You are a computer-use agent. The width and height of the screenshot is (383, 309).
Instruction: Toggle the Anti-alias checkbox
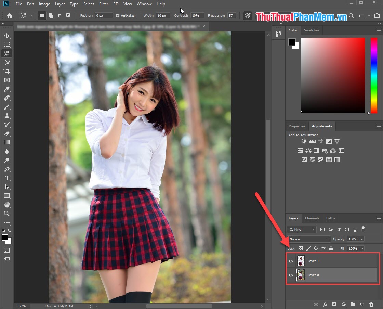(117, 15)
